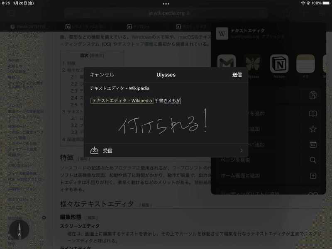Follow the デスクトップ環境 link
The height and width of the screenshot is (249, 332).
(135, 44)
